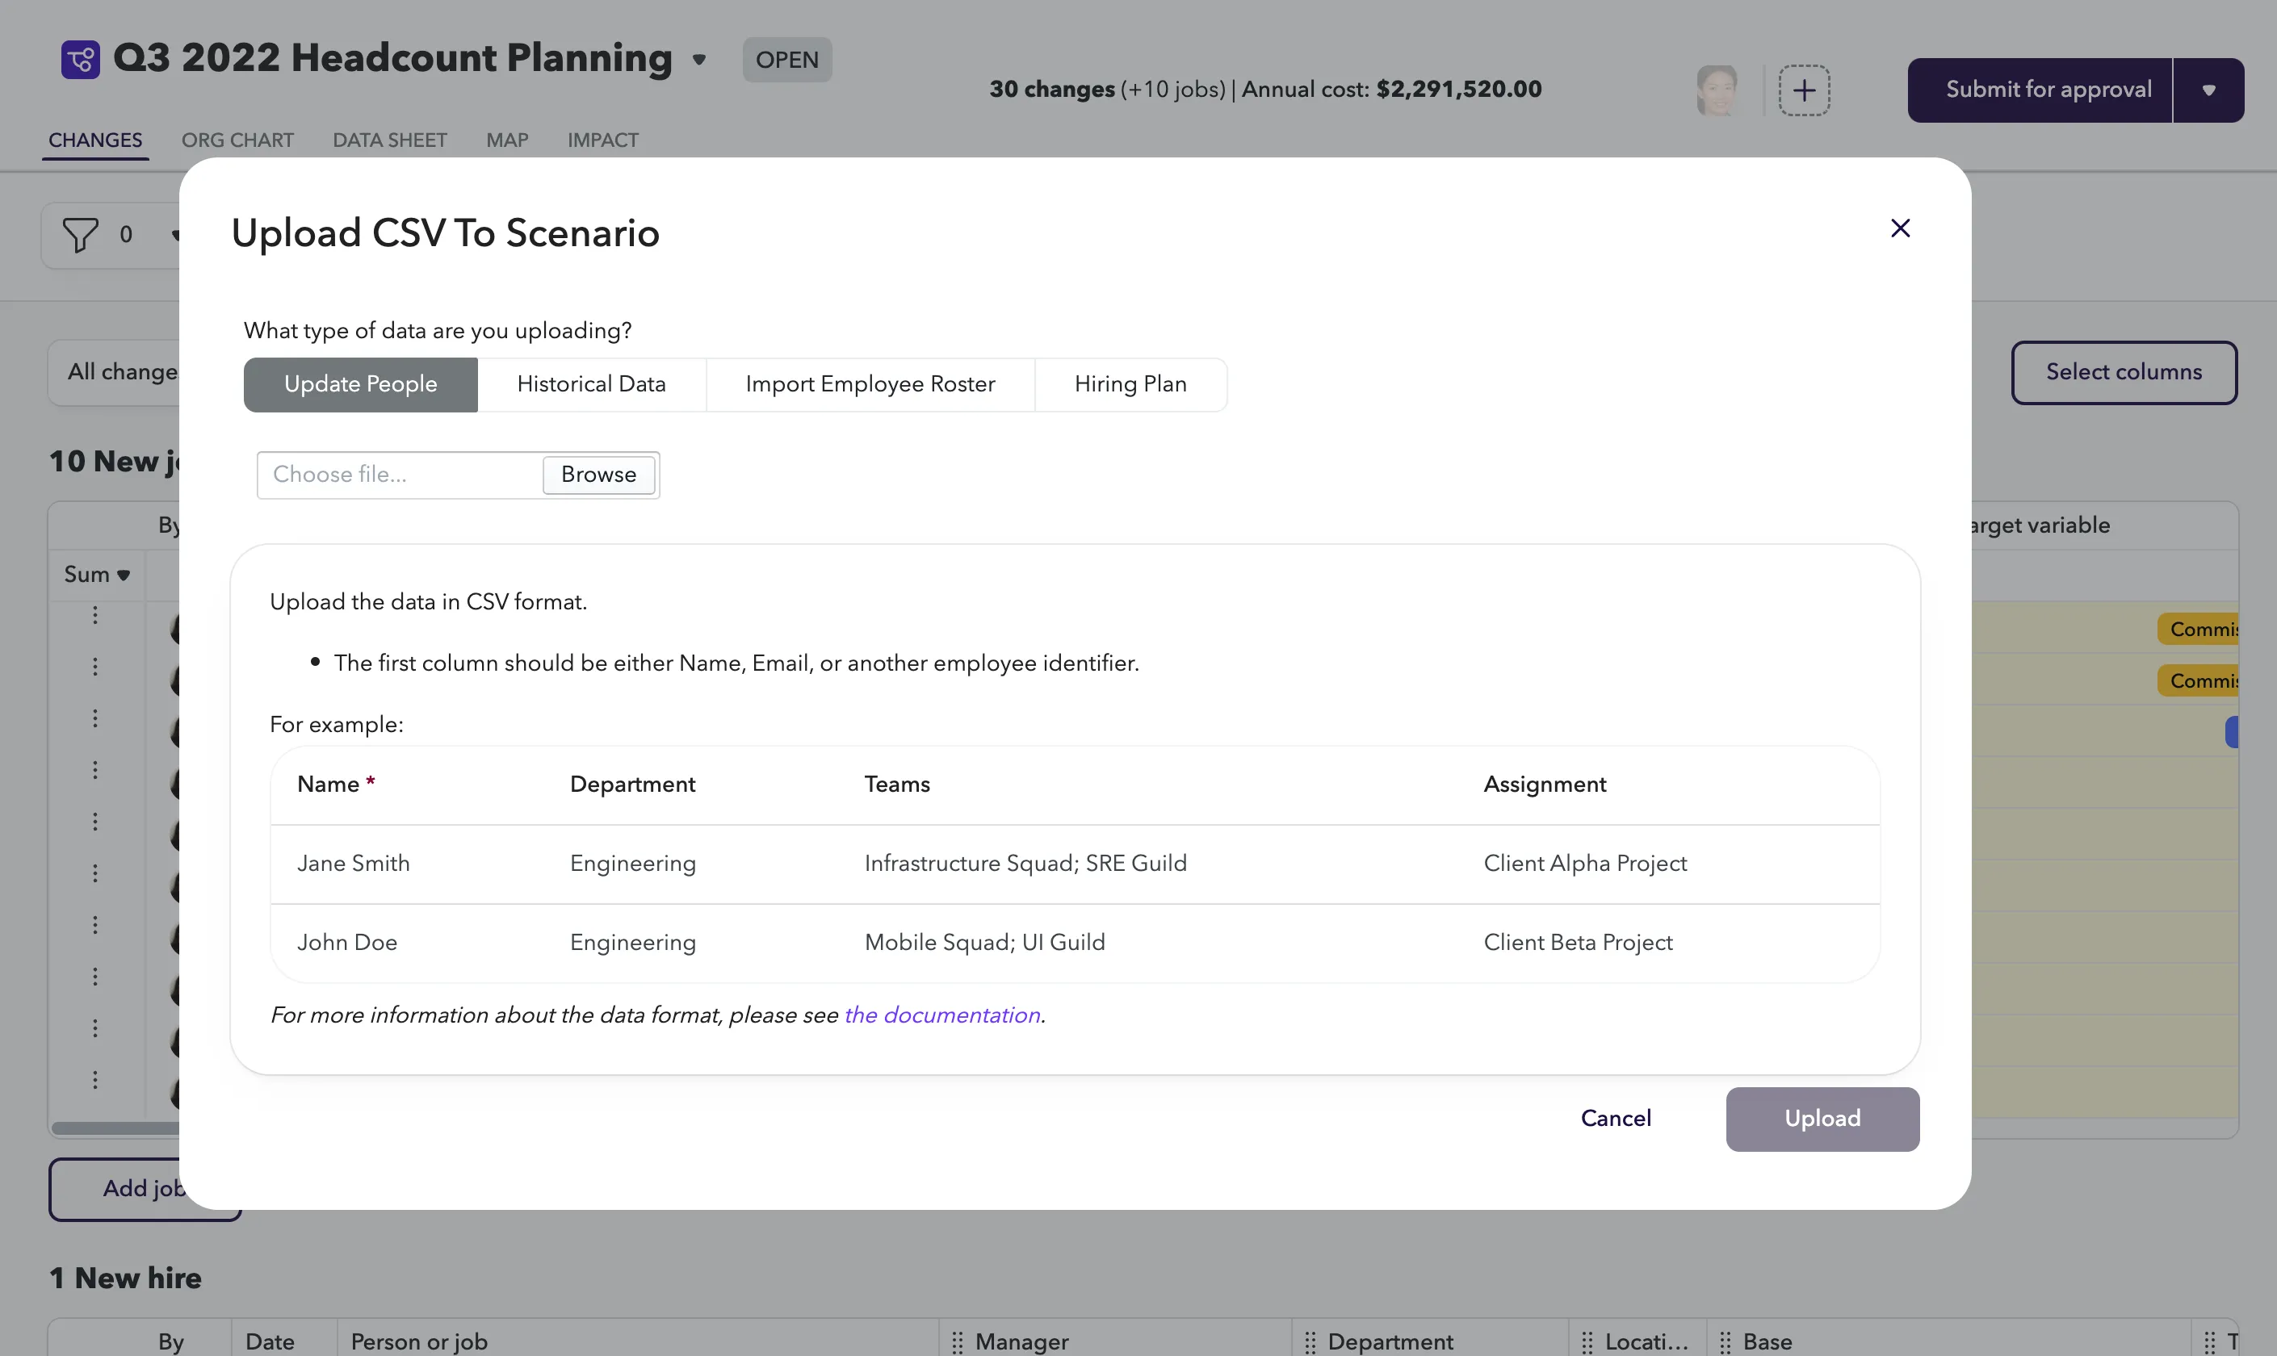This screenshot has width=2277, height=1356.
Task: Click the Department column drag handle icon
Action: [x=1310, y=1341]
